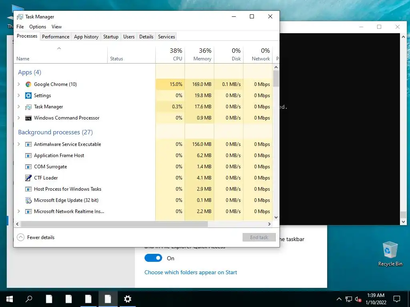This screenshot has height=307, width=410.
Task: Click the Task Manager title bar icon
Action: point(20,17)
